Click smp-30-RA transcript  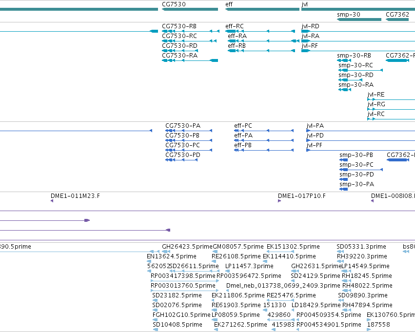(x=345, y=90)
